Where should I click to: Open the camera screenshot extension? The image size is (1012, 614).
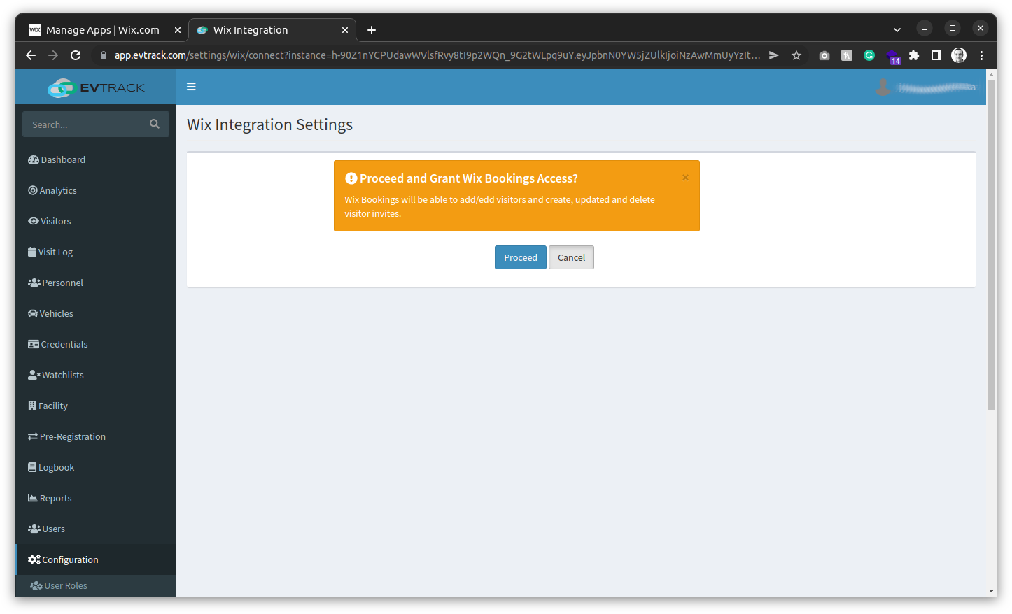point(824,55)
